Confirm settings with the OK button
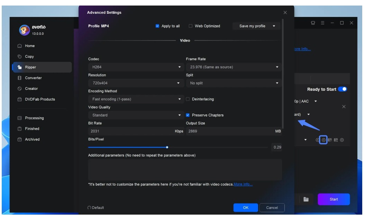This screenshot has height=216, width=365. pos(246,207)
